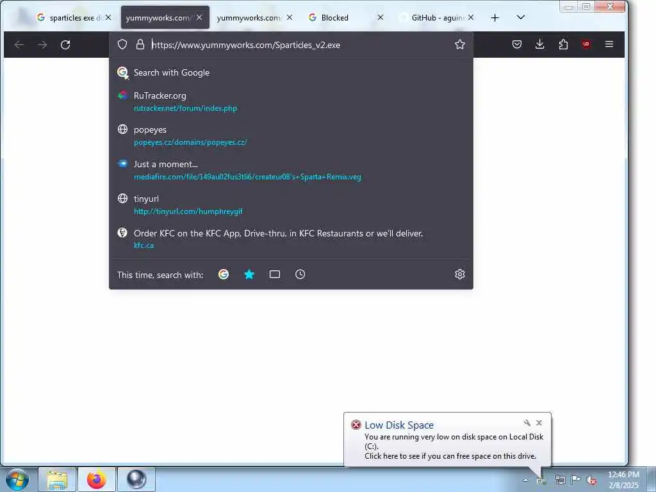Open the Order KFC suggestion
This screenshot has height=492, width=656.
tap(291, 239)
